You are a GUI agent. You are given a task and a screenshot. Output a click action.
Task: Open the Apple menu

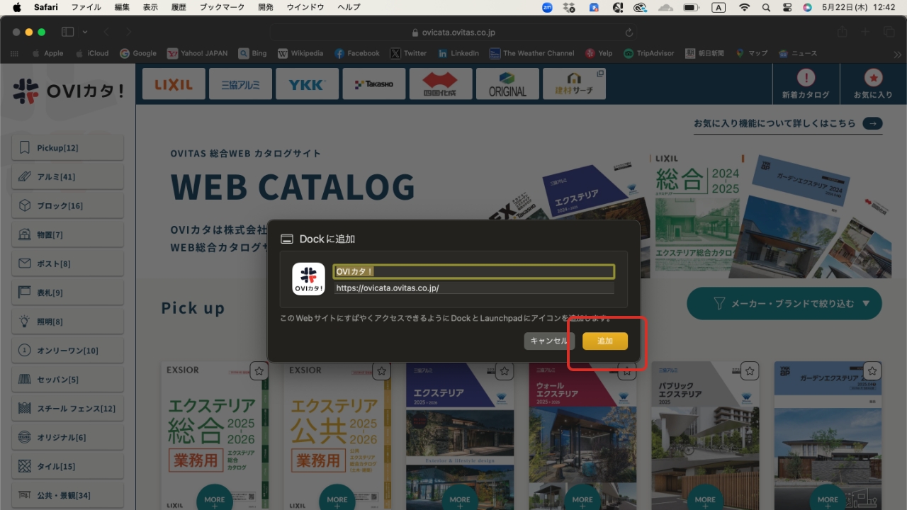[17, 7]
